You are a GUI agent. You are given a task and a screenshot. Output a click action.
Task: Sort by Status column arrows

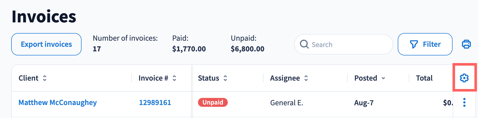click(x=225, y=78)
